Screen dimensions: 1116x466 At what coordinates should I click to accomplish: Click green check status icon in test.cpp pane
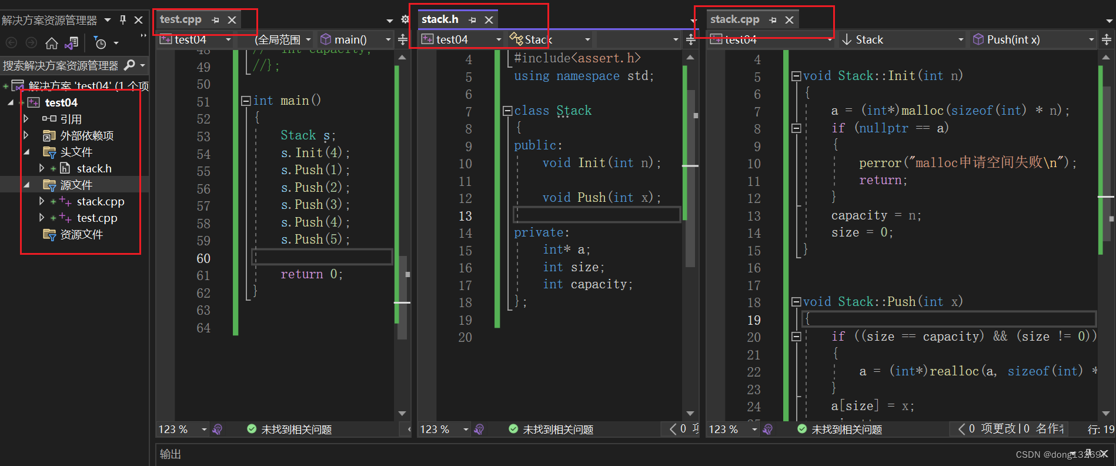click(252, 429)
